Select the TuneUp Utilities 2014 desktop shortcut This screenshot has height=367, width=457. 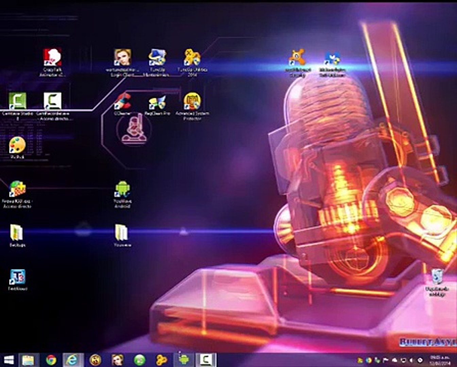point(192,63)
